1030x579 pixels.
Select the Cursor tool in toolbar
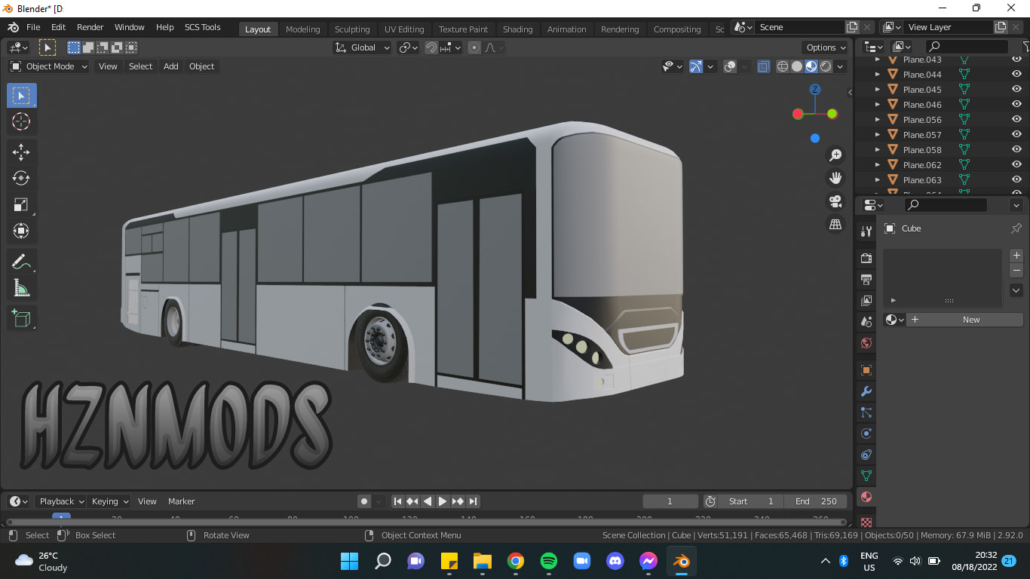[x=21, y=121]
